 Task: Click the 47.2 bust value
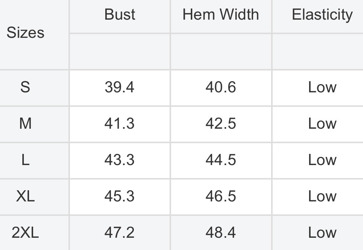click(x=119, y=233)
